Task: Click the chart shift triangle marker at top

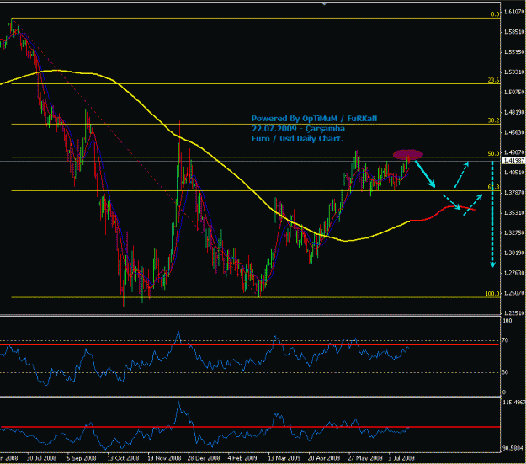Action: pos(324,3)
